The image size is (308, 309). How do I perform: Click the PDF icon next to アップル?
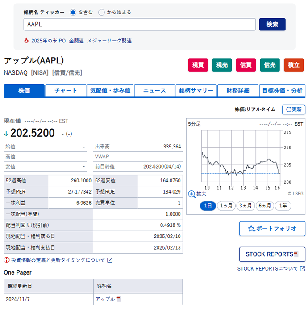point(118,299)
